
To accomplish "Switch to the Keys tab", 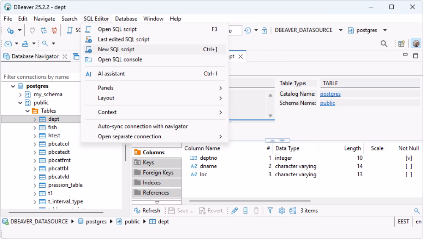I will click(157, 162).
